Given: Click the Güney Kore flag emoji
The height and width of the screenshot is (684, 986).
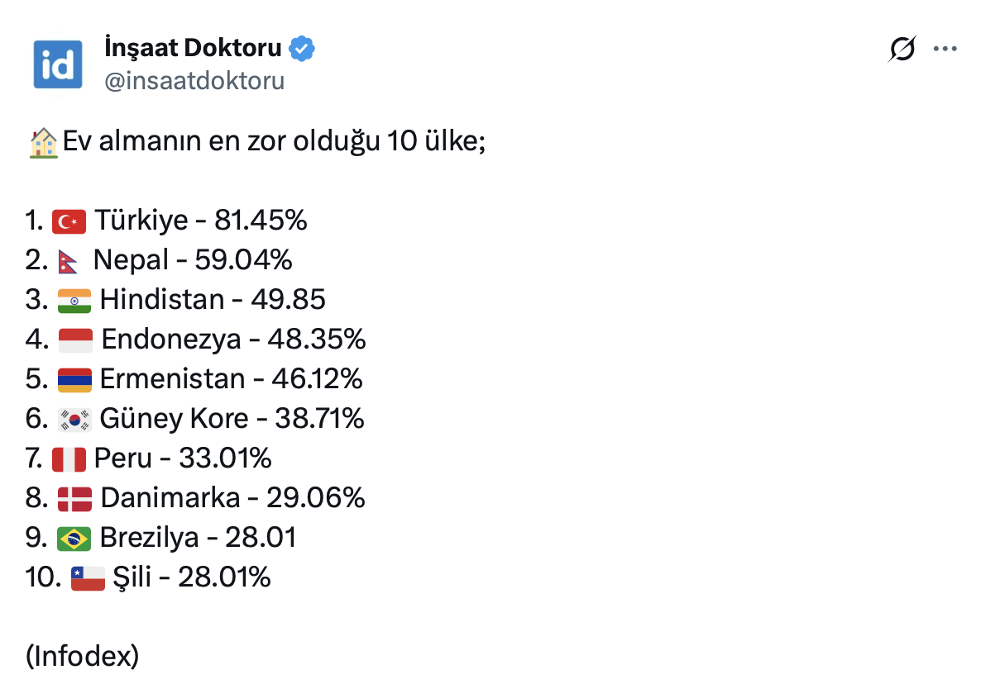Looking at the screenshot, I should point(74,420).
